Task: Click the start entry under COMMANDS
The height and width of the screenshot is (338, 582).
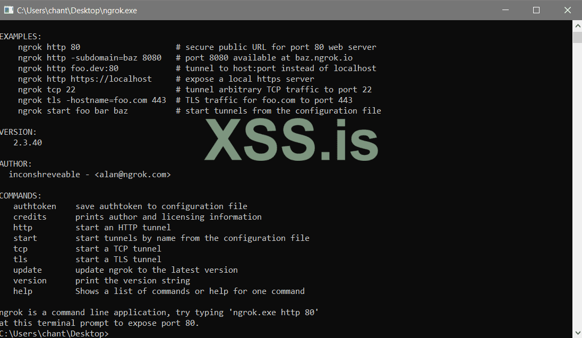Action: (x=25, y=238)
